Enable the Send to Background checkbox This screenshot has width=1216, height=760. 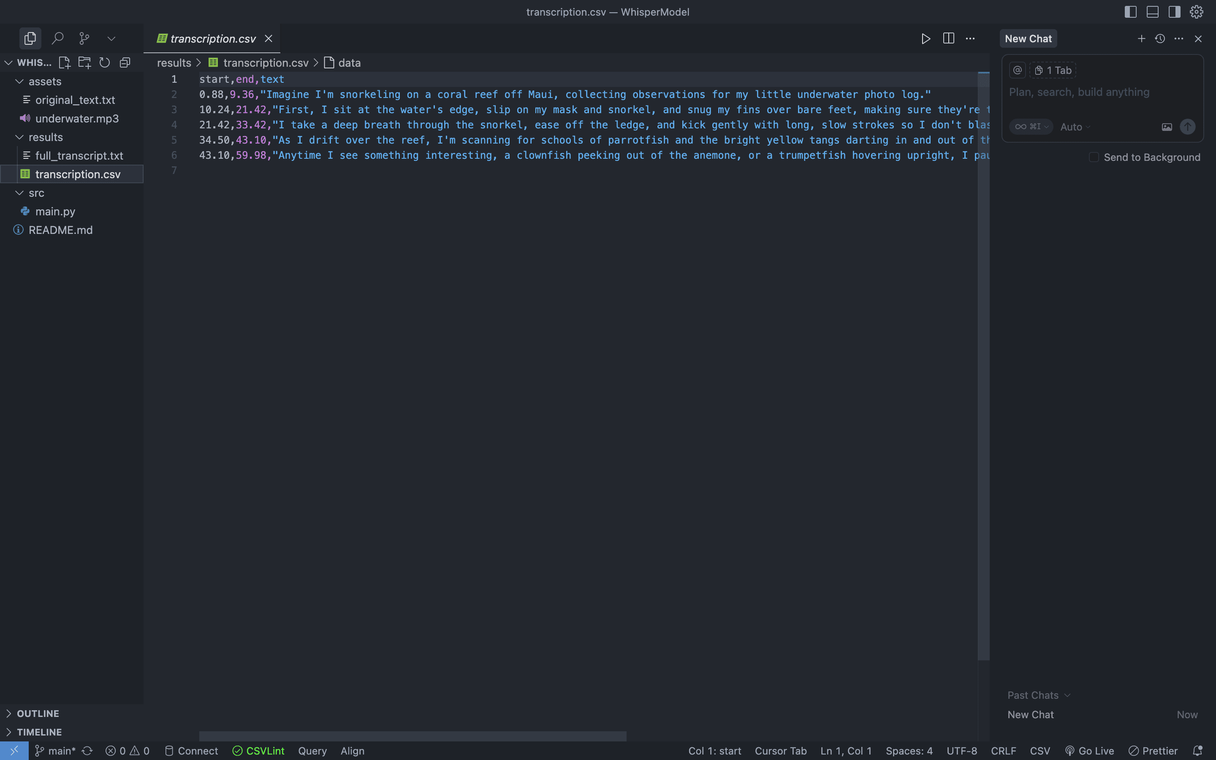(1094, 157)
